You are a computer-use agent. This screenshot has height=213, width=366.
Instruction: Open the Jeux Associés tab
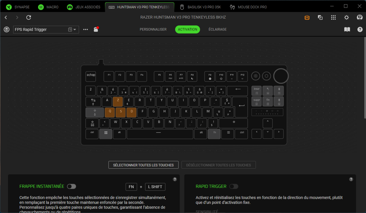click(x=84, y=7)
